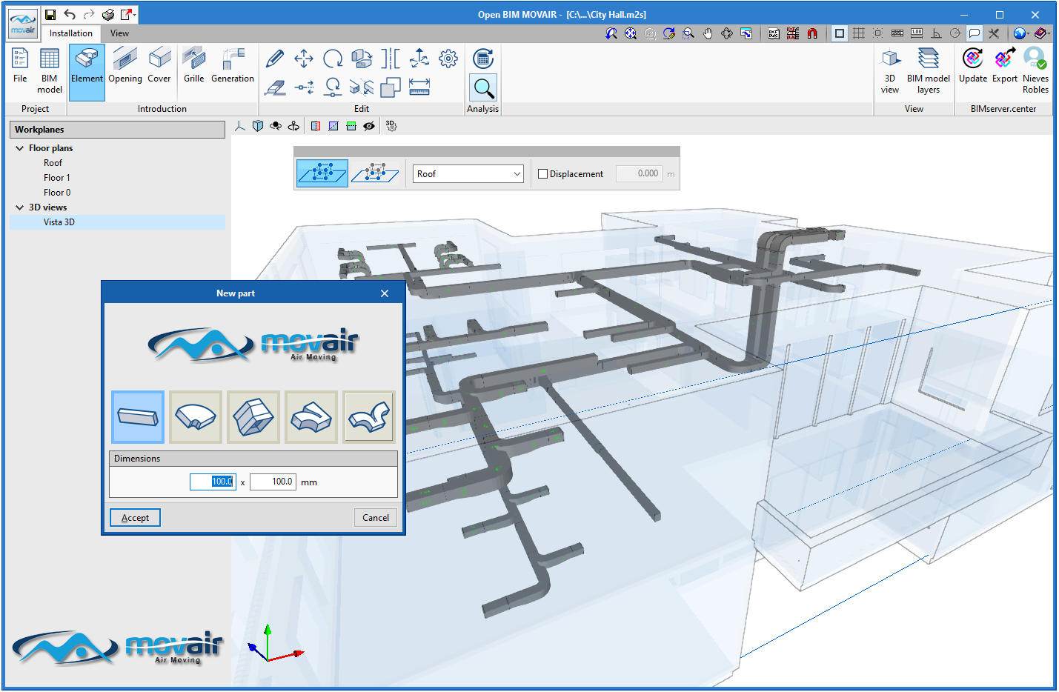
Task: Click the Move arrows tool
Action: (304, 59)
